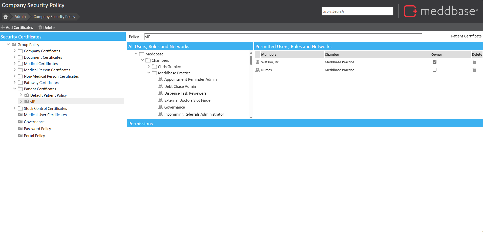
Task: Collapse the Patient Certificates folder
Action: [15, 89]
